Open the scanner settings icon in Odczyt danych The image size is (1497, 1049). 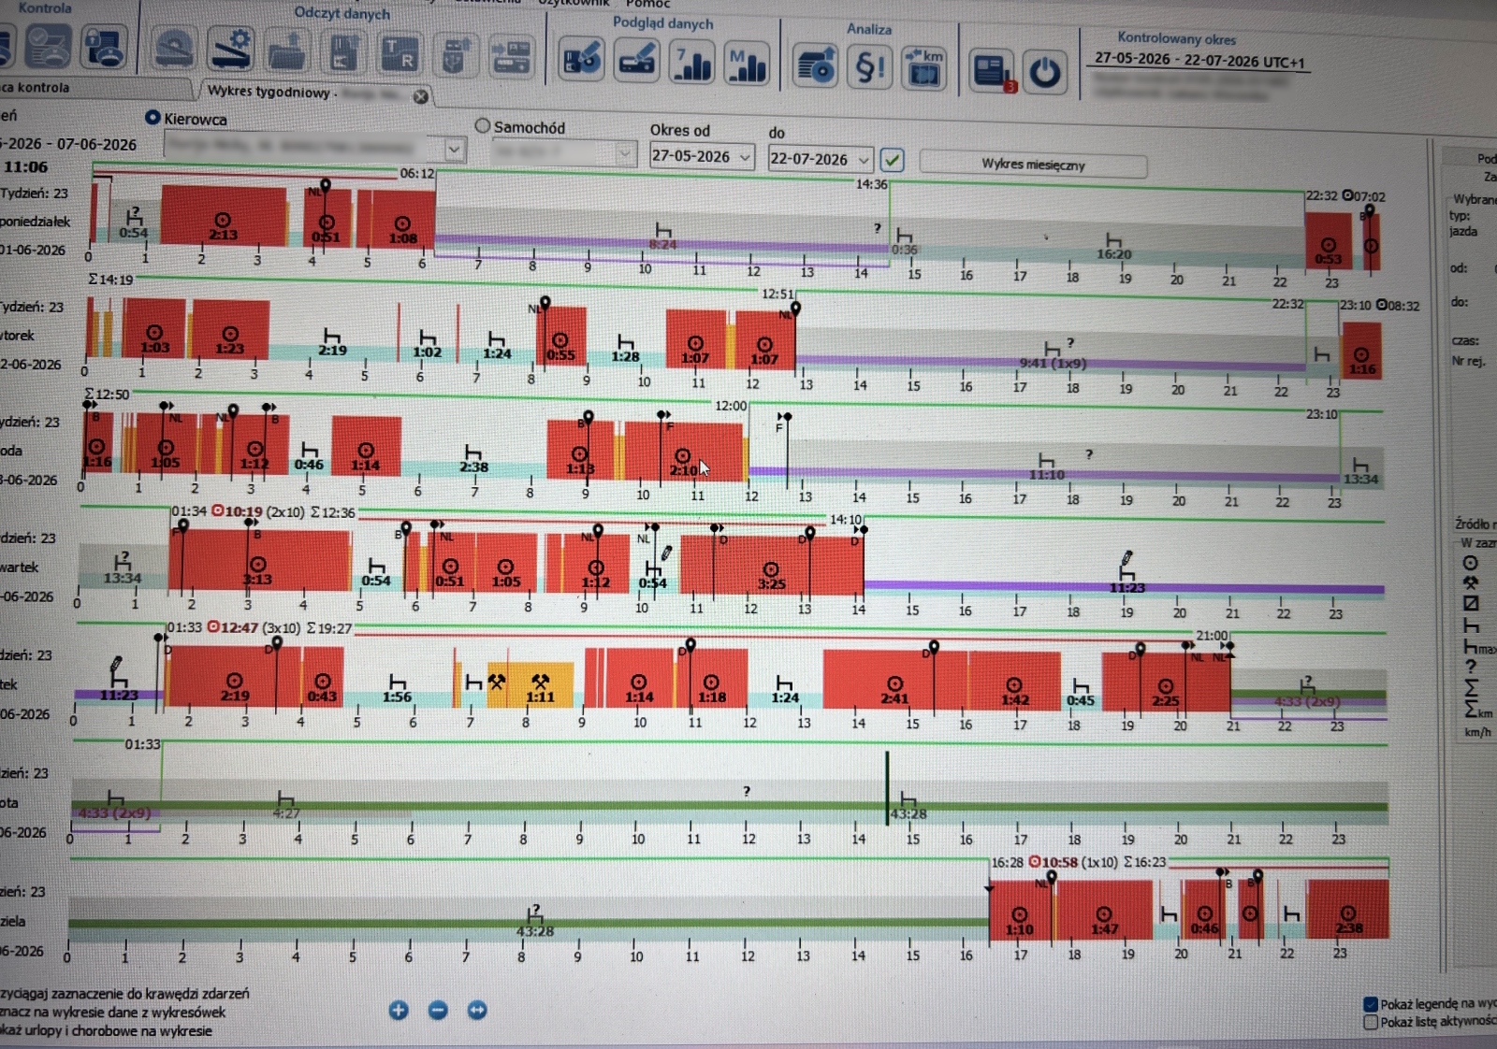[x=230, y=49]
